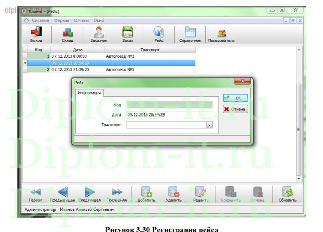Confirm the dialog with OK button
323x232 pixels.
click(x=235, y=98)
